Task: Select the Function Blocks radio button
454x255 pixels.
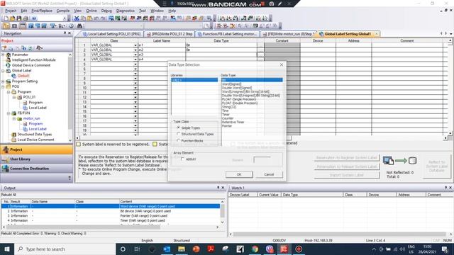Action: point(178,140)
